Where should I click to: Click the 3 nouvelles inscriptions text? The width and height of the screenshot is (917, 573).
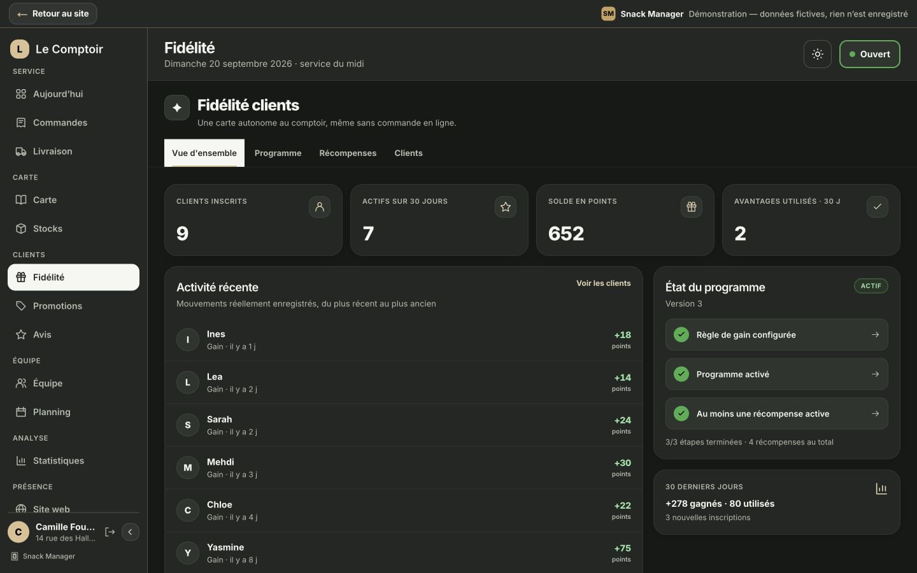(707, 518)
